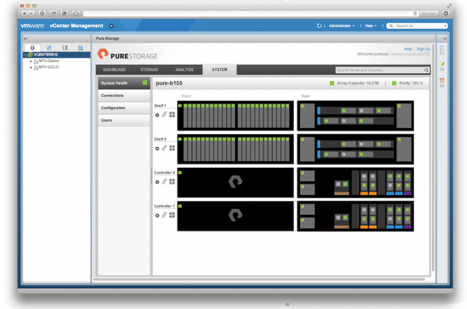Click browser home icon
The width and height of the screenshot is (467, 309).
point(43,13)
